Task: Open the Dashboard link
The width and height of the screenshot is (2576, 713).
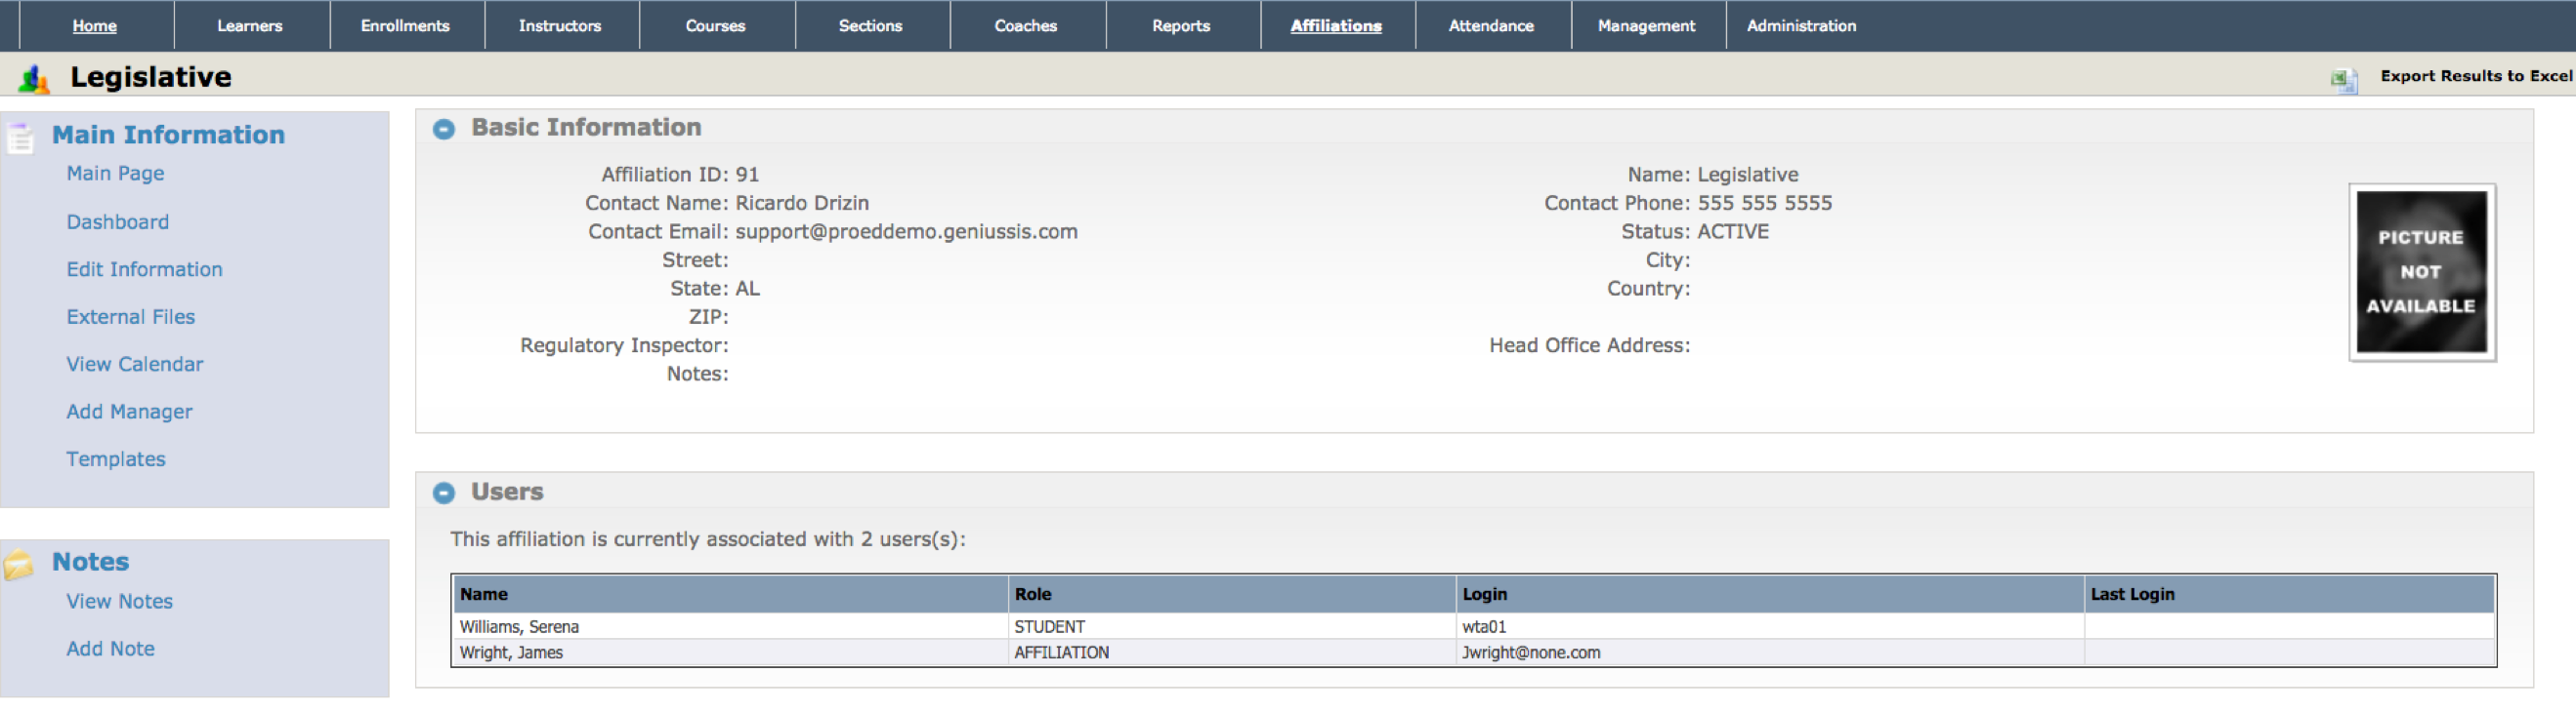Action: point(118,221)
